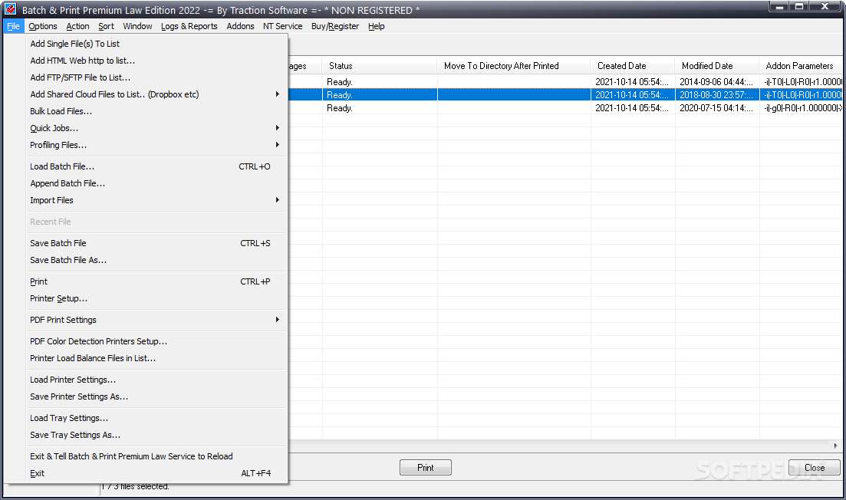Expand Add Shared Cloud Files to List submenu
Screen dimensions: 846x500
pyautogui.click(x=156, y=94)
